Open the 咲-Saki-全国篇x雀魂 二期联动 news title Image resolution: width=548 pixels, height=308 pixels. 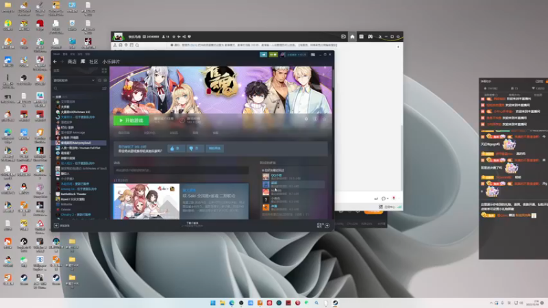pos(209,196)
